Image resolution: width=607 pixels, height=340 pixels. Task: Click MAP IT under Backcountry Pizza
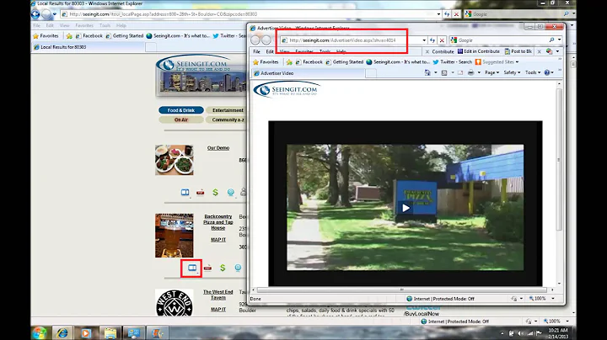(218, 240)
